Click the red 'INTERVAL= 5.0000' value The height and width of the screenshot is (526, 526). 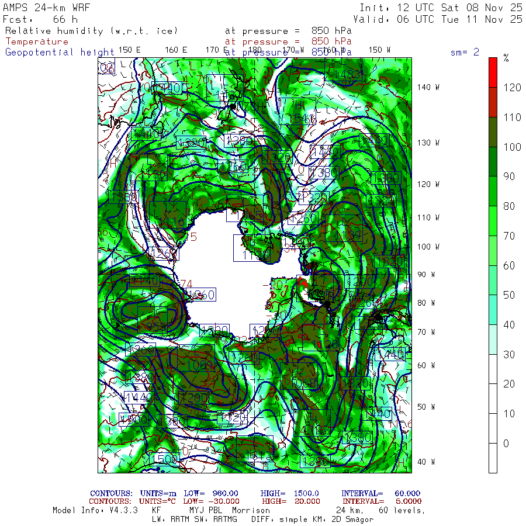coord(382,501)
